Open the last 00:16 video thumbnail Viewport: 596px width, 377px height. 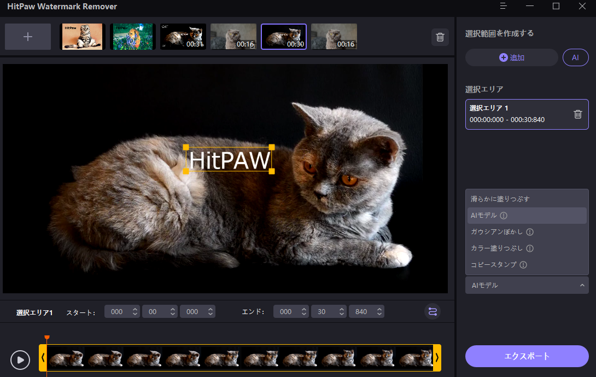[334, 37]
